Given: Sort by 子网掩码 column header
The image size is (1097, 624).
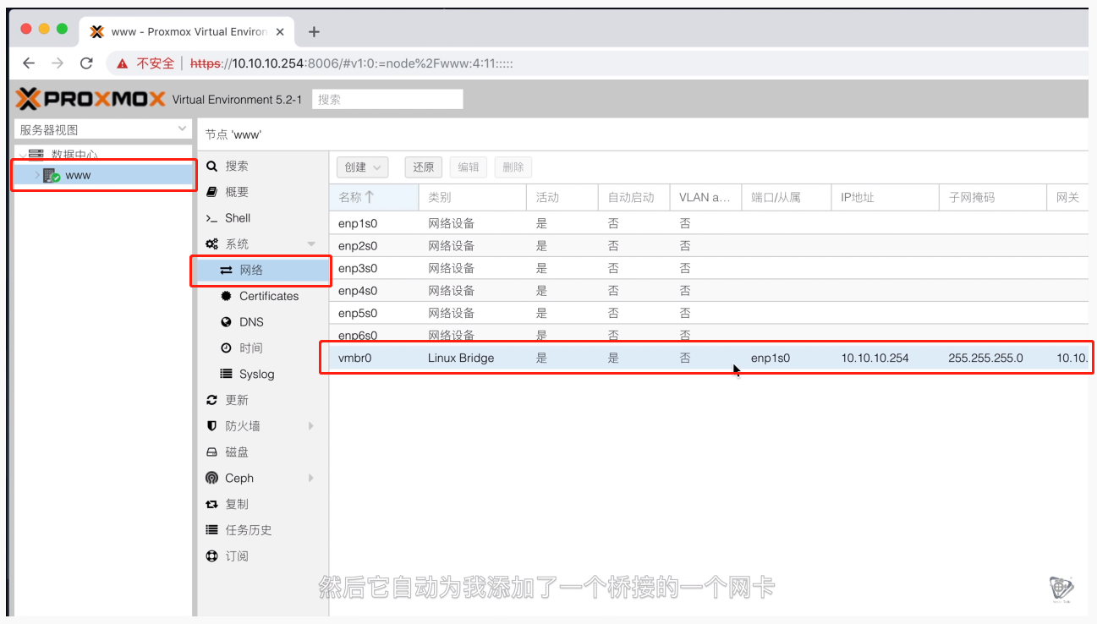Looking at the screenshot, I should point(992,197).
